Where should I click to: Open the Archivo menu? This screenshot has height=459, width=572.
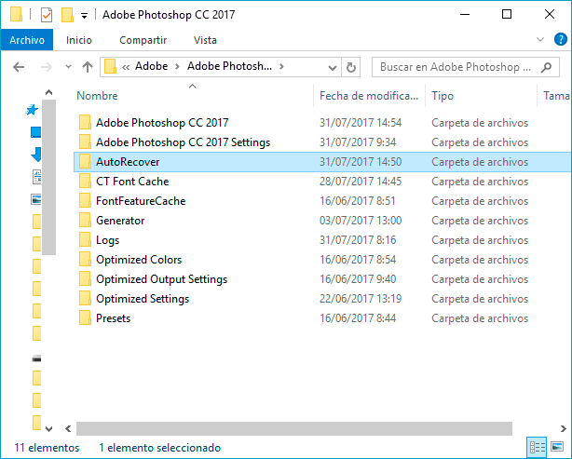(28, 40)
